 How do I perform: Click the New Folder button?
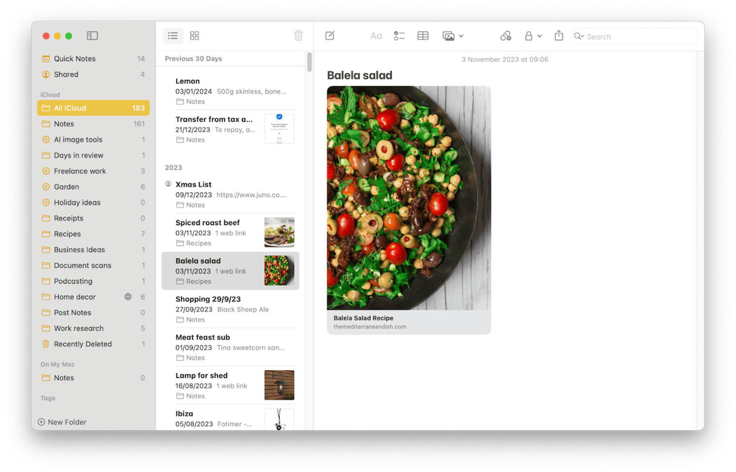(62, 422)
